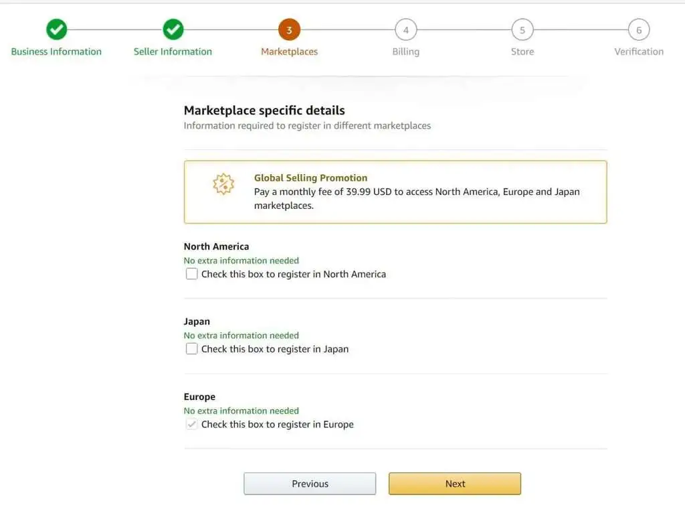Open the Store step label
685x505 pixels.
(x=522, y=52)
